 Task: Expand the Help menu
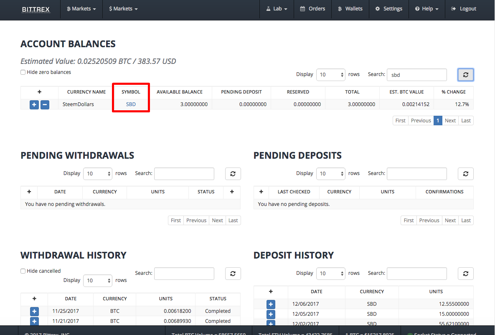click(427, 9)
